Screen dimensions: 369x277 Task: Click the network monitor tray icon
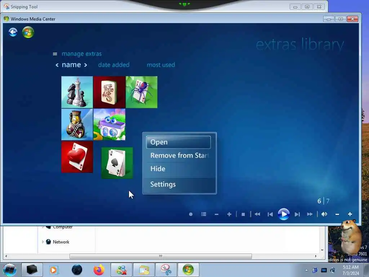(x=324, y=270)
